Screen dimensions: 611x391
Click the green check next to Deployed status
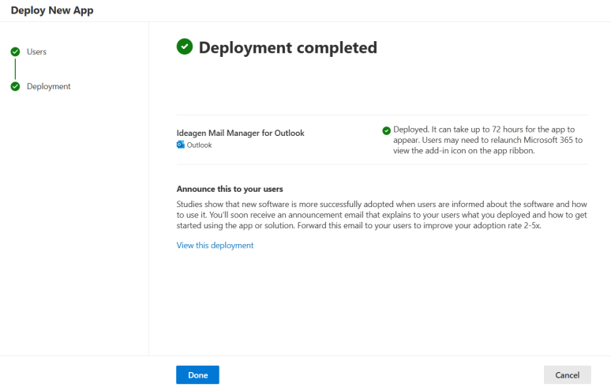386,130
